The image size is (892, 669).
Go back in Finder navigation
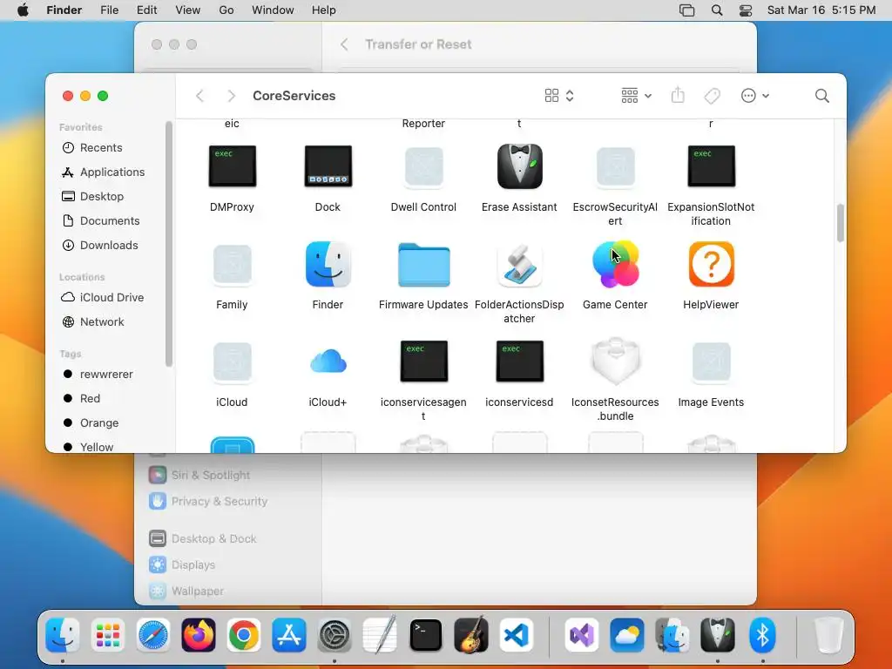point(199,96)
